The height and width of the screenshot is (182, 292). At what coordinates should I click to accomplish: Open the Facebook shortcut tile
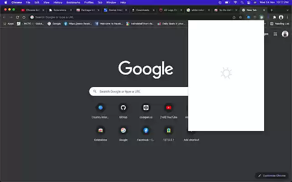[146, 134]
